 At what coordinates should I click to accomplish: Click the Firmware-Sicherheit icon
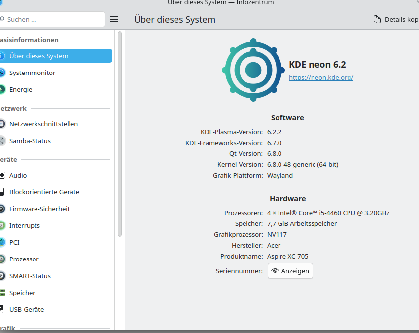click(x=2, y=209)
